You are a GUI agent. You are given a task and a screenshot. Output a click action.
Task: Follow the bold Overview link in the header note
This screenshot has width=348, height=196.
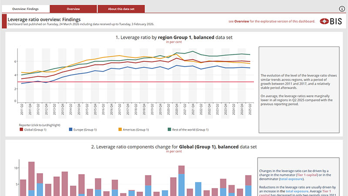[242, 21]
